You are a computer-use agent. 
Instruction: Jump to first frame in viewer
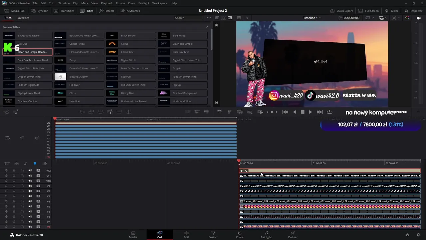(285, 112)
